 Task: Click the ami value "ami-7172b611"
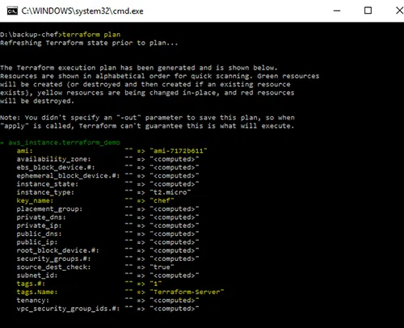pyautogui.click(x=179, y=151)
